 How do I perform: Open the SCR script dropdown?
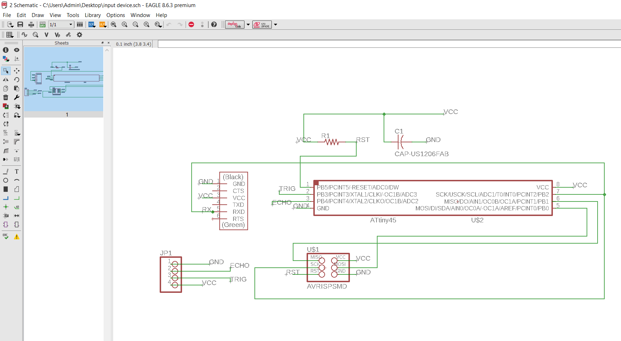92,24
